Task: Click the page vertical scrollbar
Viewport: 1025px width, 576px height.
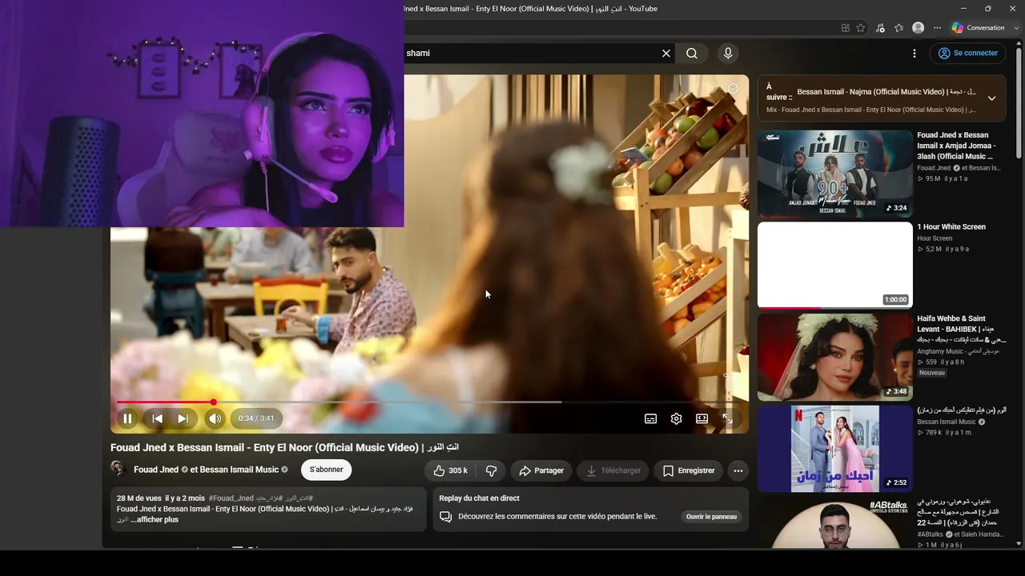Action: (1019, 104)
